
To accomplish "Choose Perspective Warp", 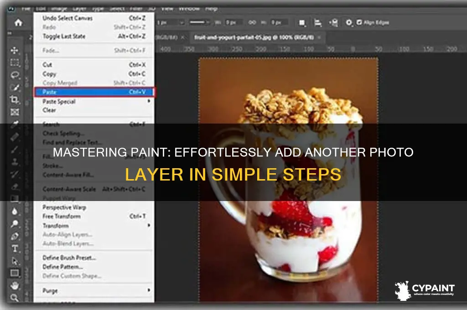I will (x=94, y=207).
